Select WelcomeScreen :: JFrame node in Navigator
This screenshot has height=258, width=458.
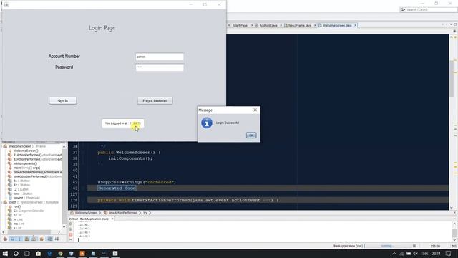click(x=27, y=146)
